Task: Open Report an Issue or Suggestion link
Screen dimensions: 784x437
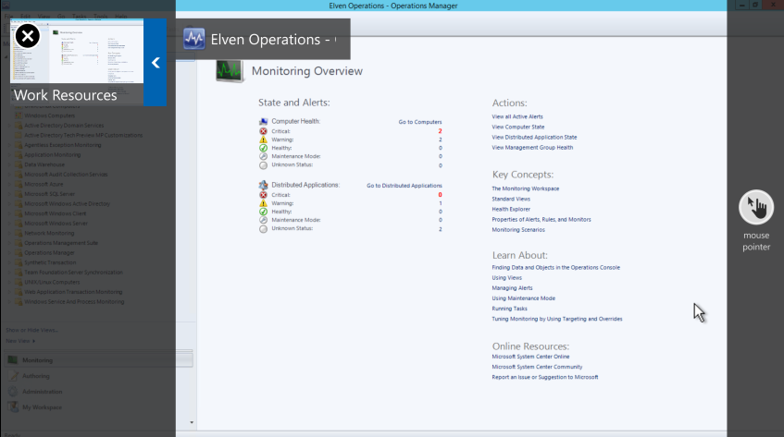Action: coord(544,378)
